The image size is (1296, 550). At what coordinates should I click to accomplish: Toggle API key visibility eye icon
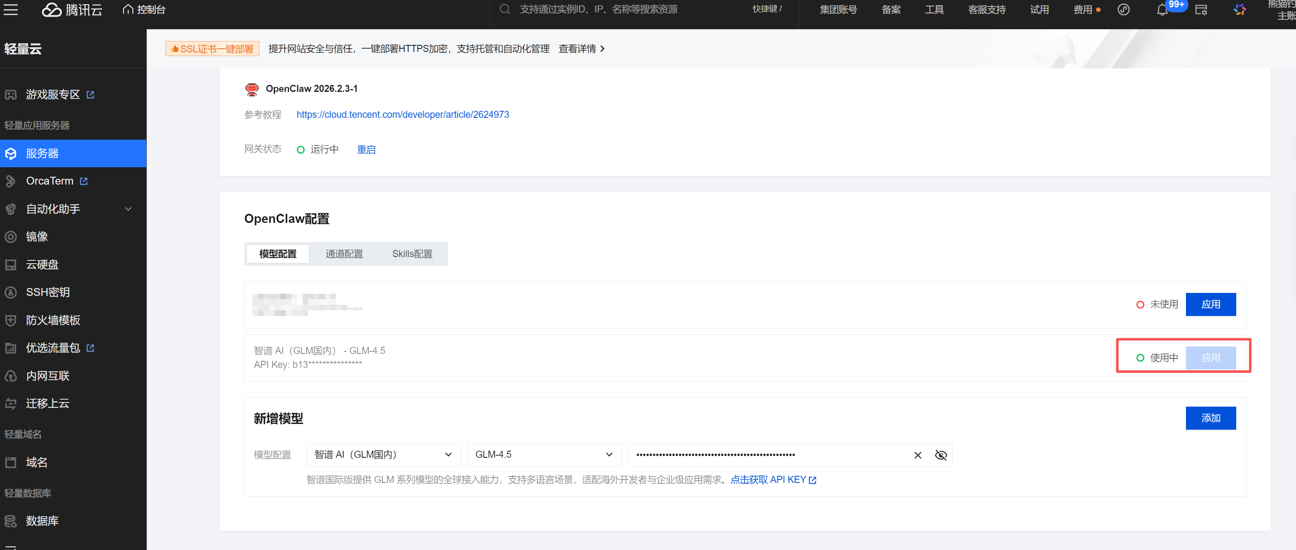[x=940, y=455]
